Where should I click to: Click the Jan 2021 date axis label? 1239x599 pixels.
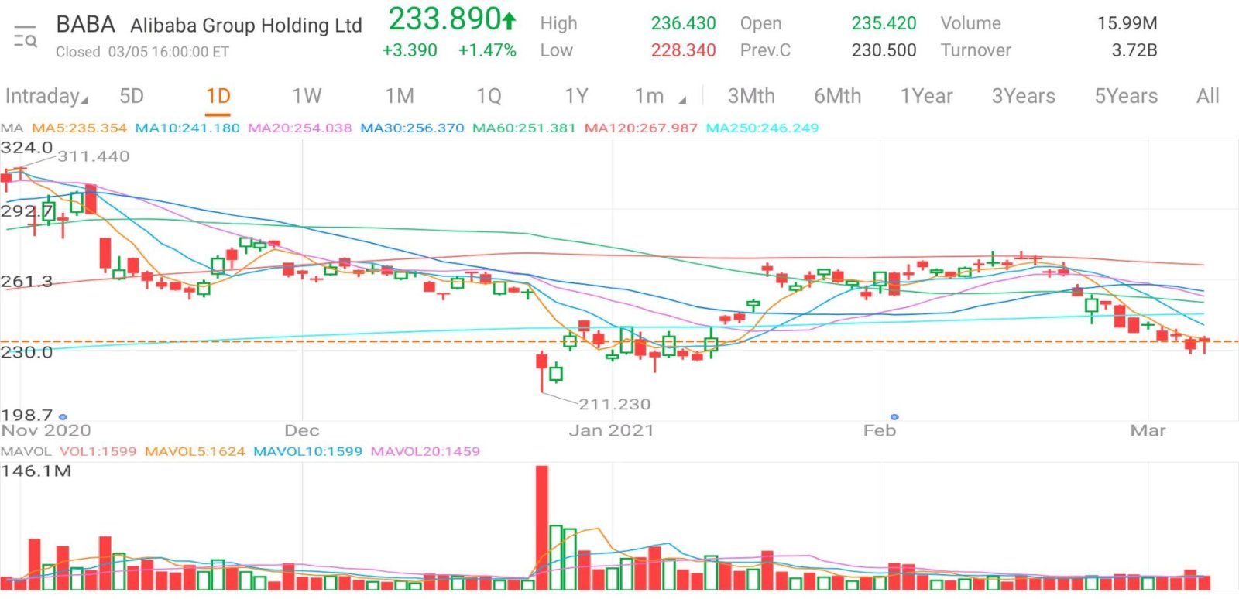point(612,430)
